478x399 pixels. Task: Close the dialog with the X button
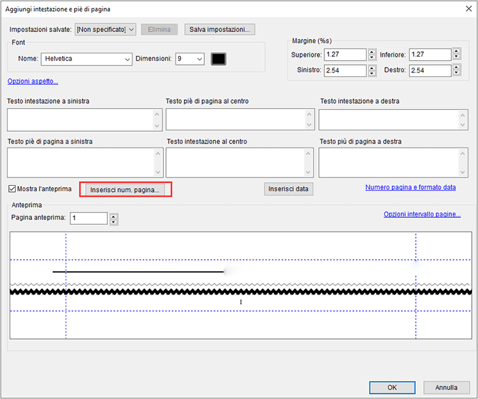click(x=464, y=9)
